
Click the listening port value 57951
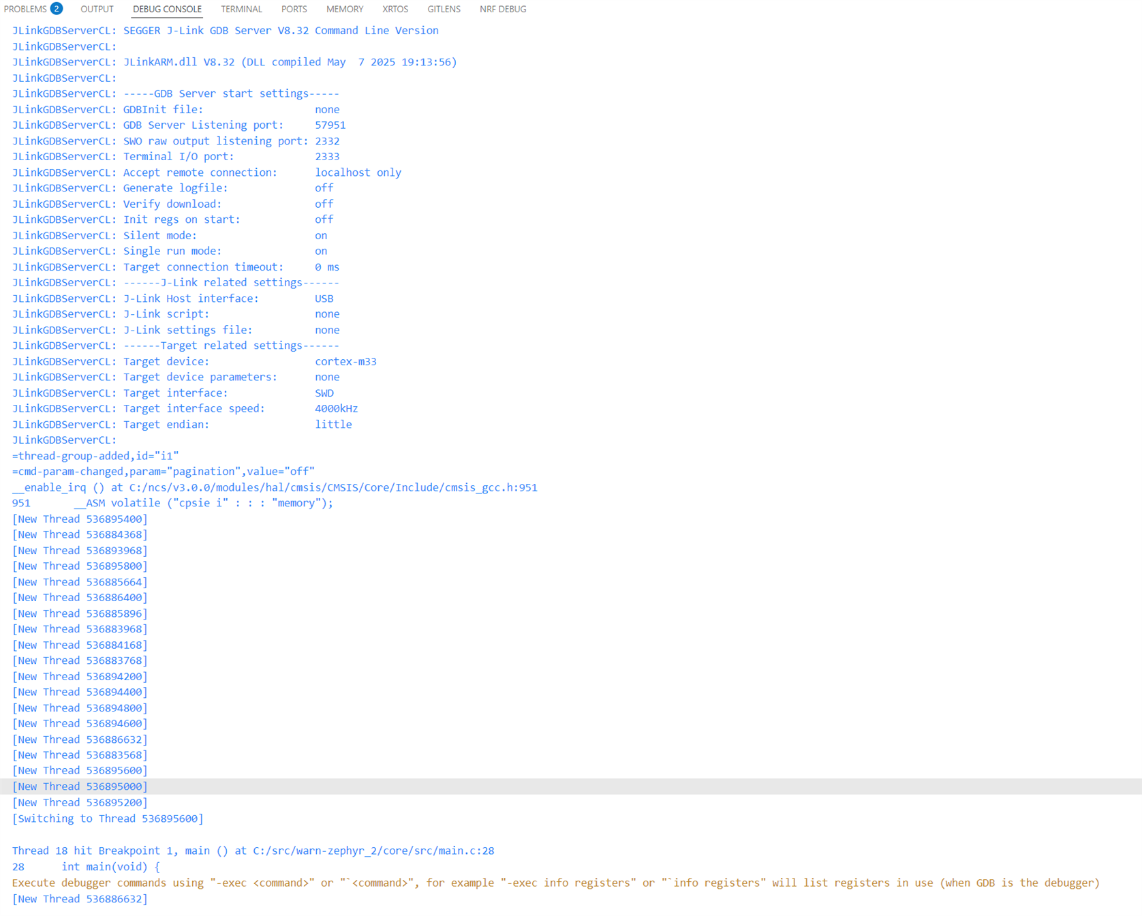click(x=330, y=125)
